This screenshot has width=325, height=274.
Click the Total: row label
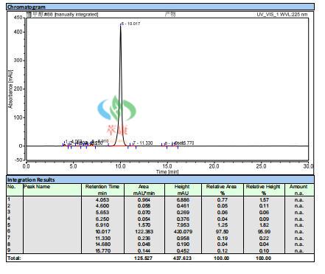coord(14,258)
